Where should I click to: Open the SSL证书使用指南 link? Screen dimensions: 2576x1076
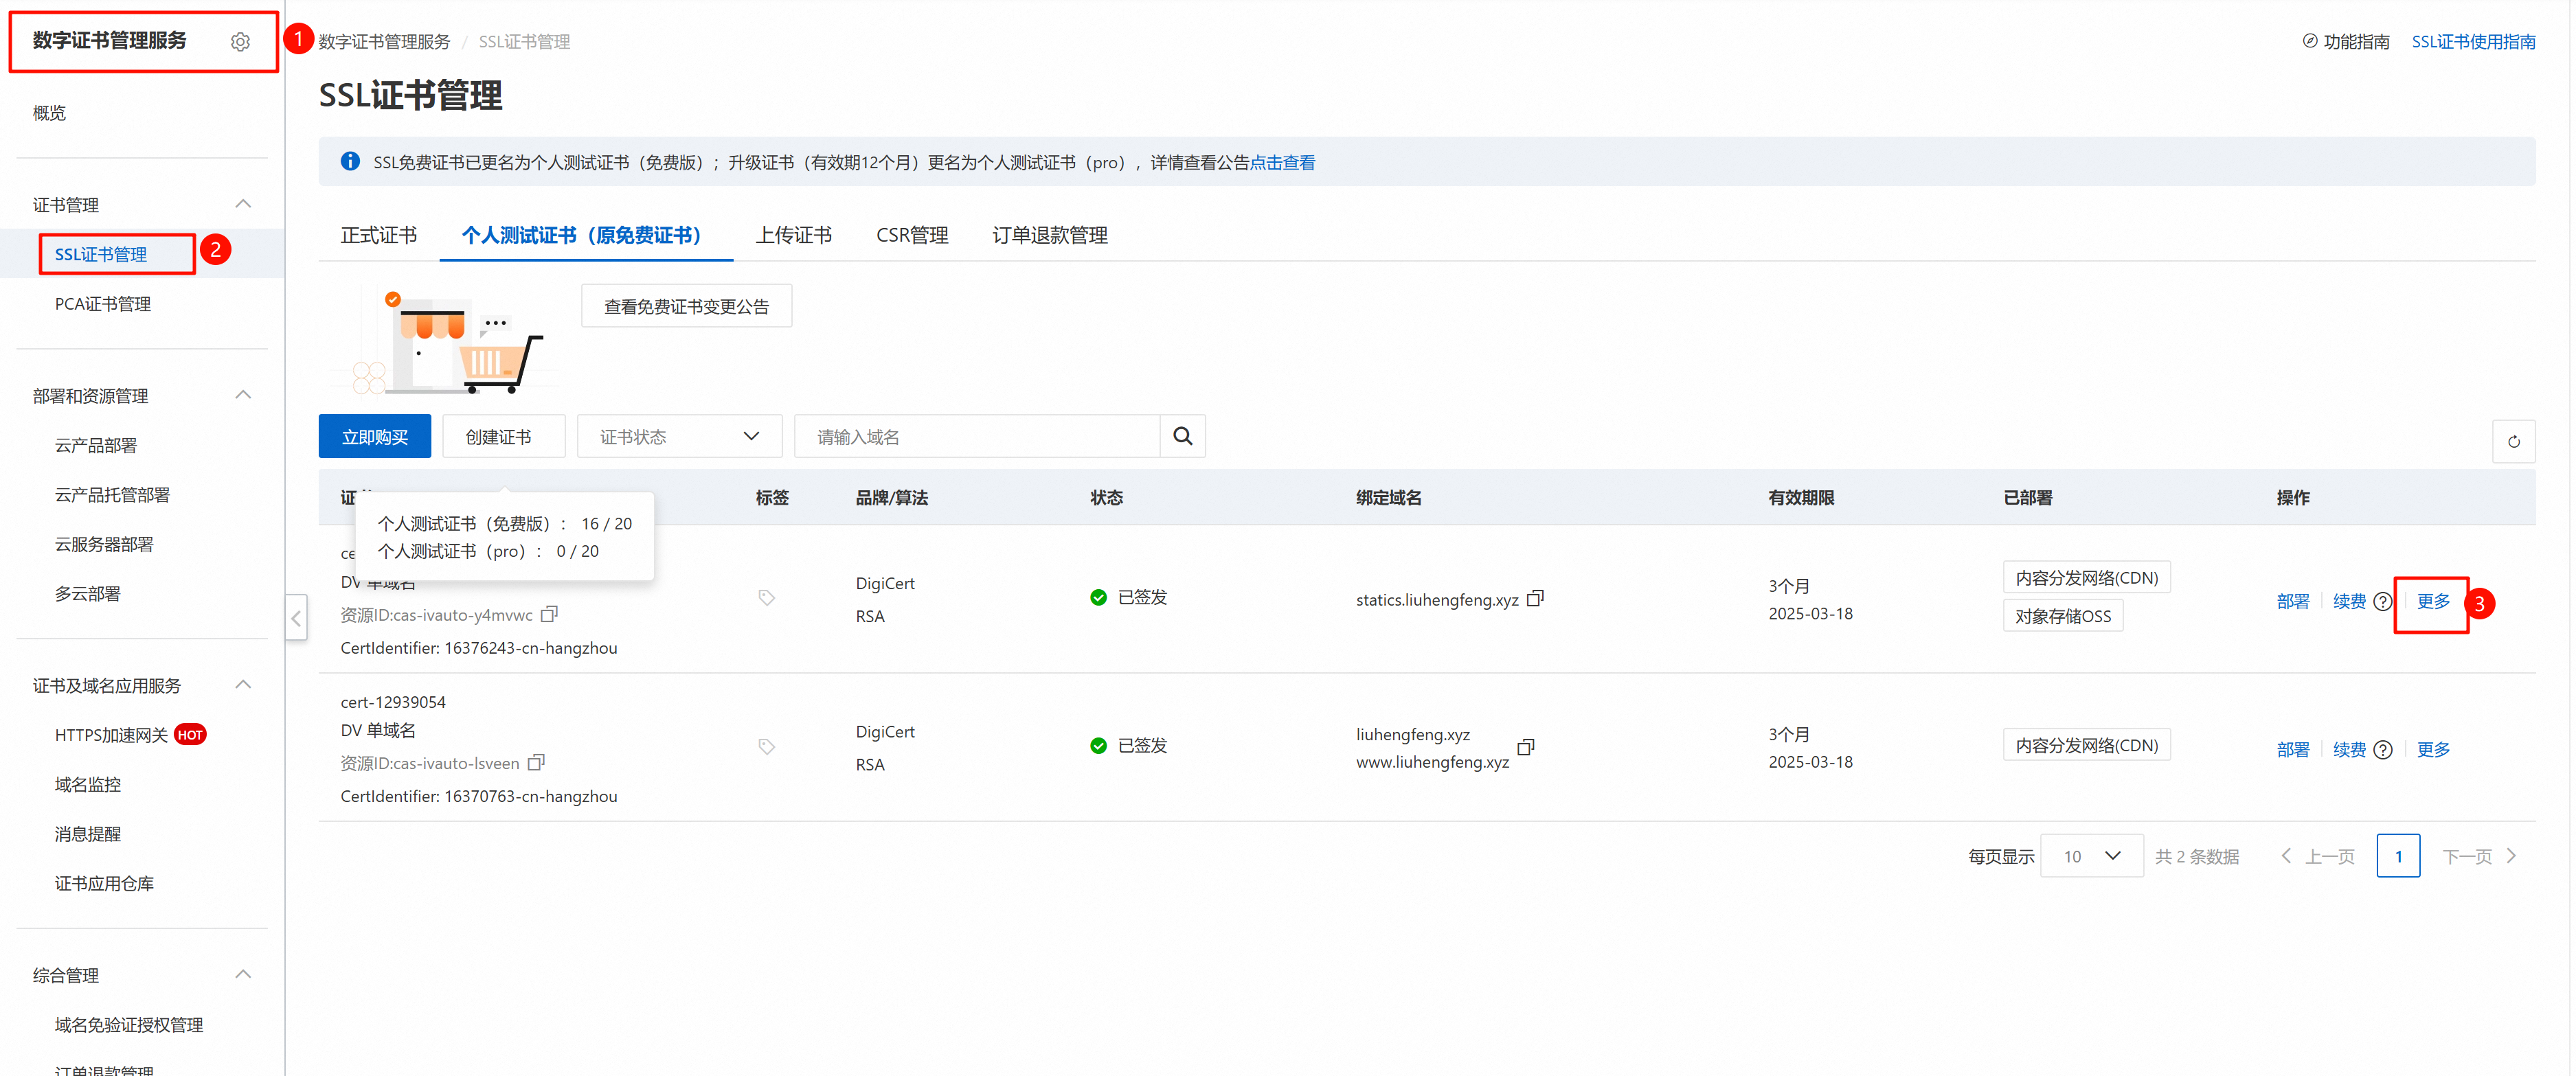tap(2473, 41)
